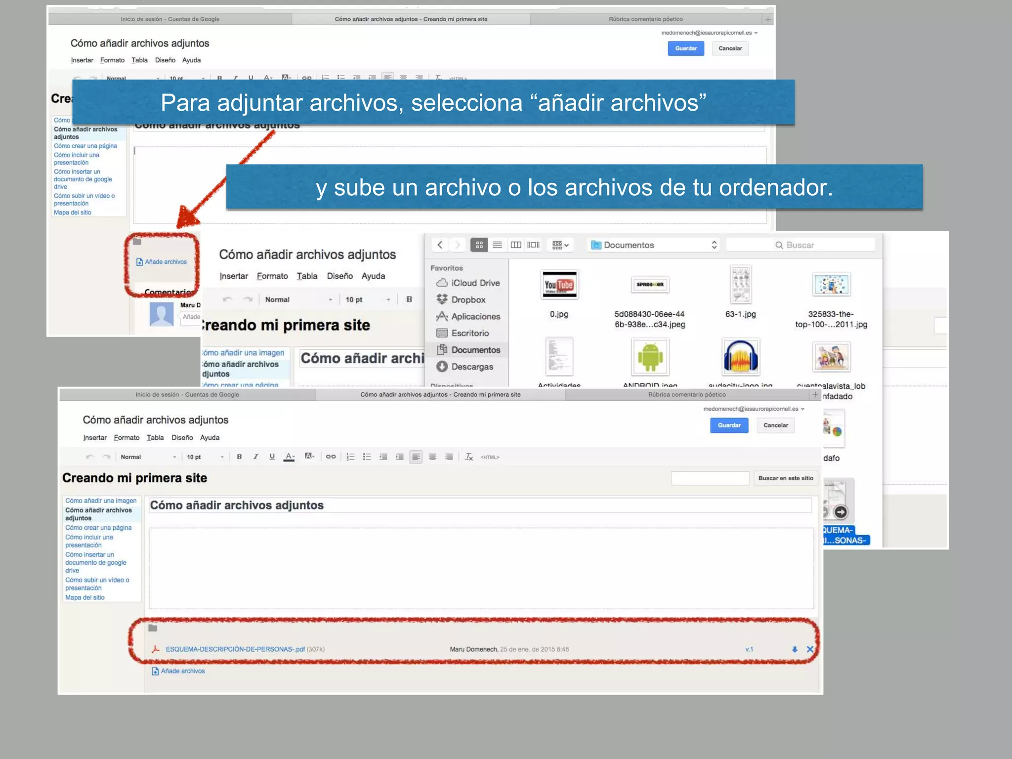Select Dropbox in file dialog sidebar

461,300
